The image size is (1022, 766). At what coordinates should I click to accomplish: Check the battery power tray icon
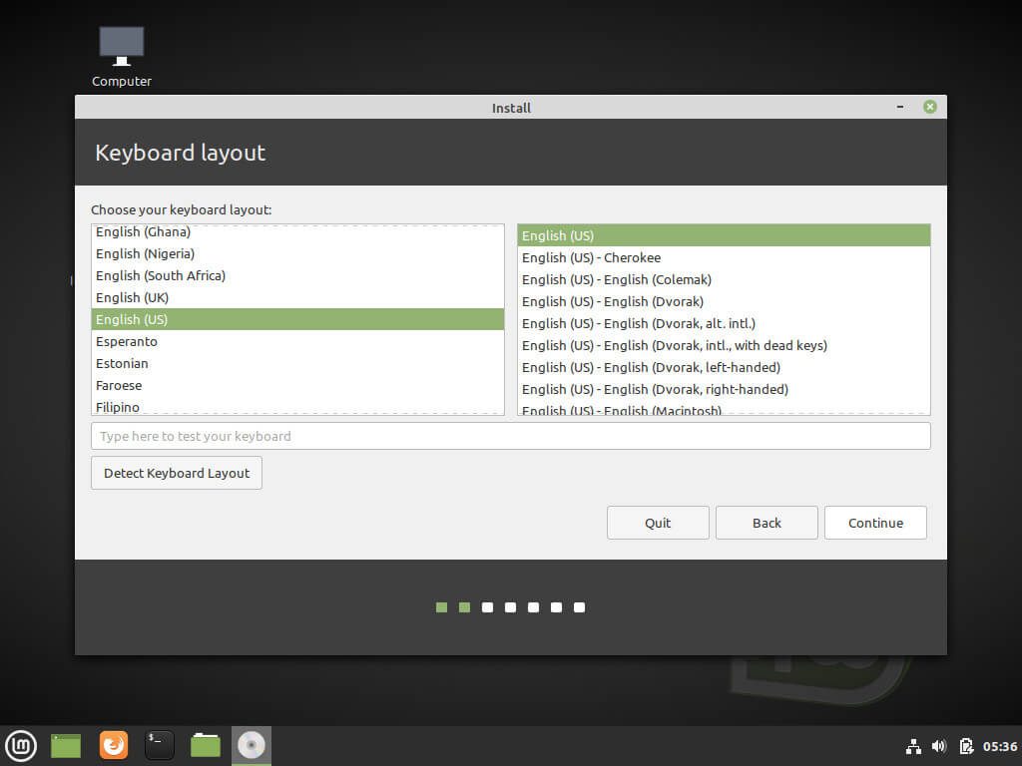pos(965,746)
